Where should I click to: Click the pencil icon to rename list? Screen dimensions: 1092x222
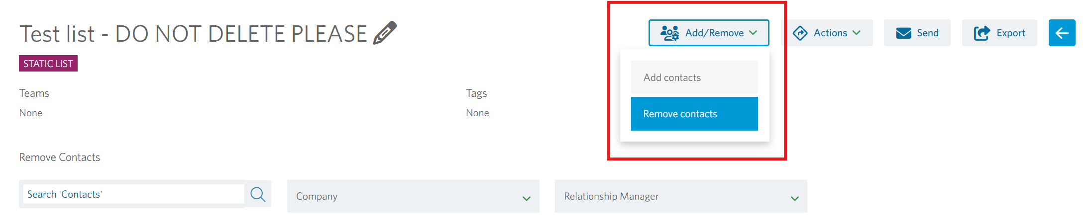(385, 33)
